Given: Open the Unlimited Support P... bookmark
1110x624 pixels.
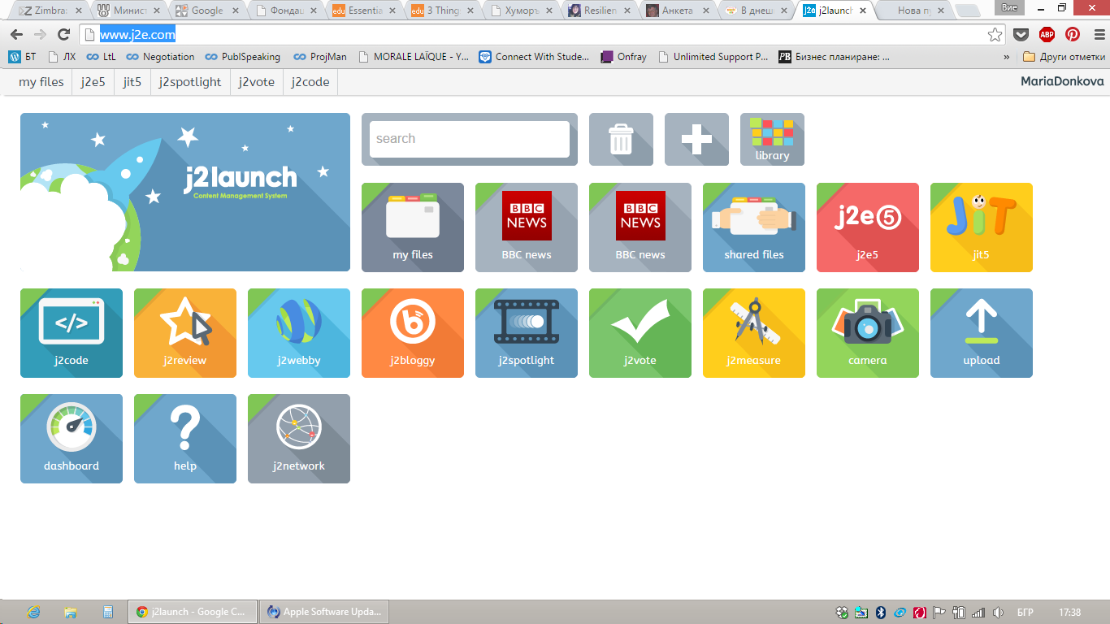Looking at the screenshot, I should [x=713, y=57].
